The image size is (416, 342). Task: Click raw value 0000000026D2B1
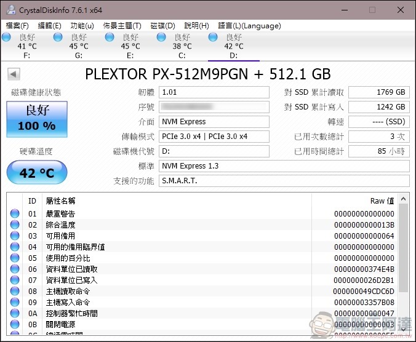[364, 280]
